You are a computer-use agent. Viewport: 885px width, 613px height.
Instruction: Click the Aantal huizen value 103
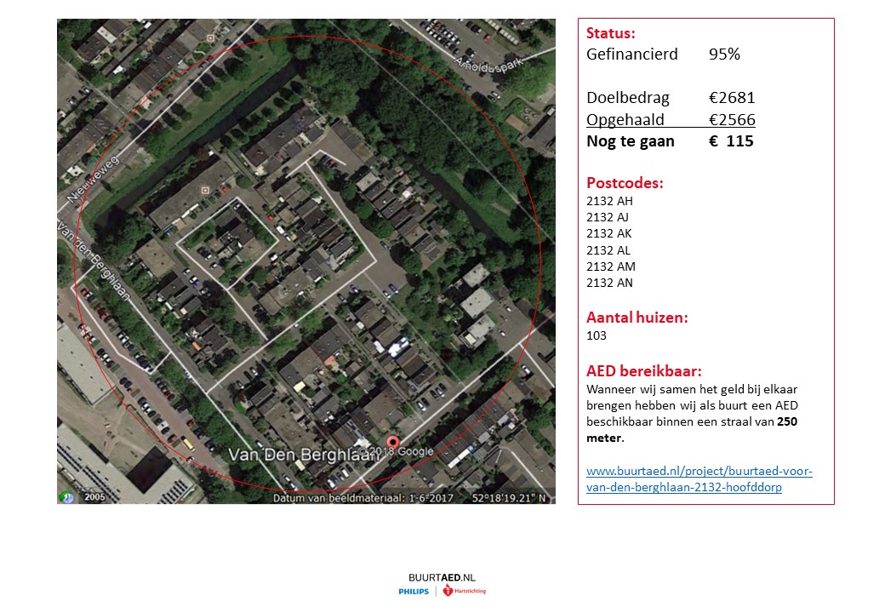point(597,336)
